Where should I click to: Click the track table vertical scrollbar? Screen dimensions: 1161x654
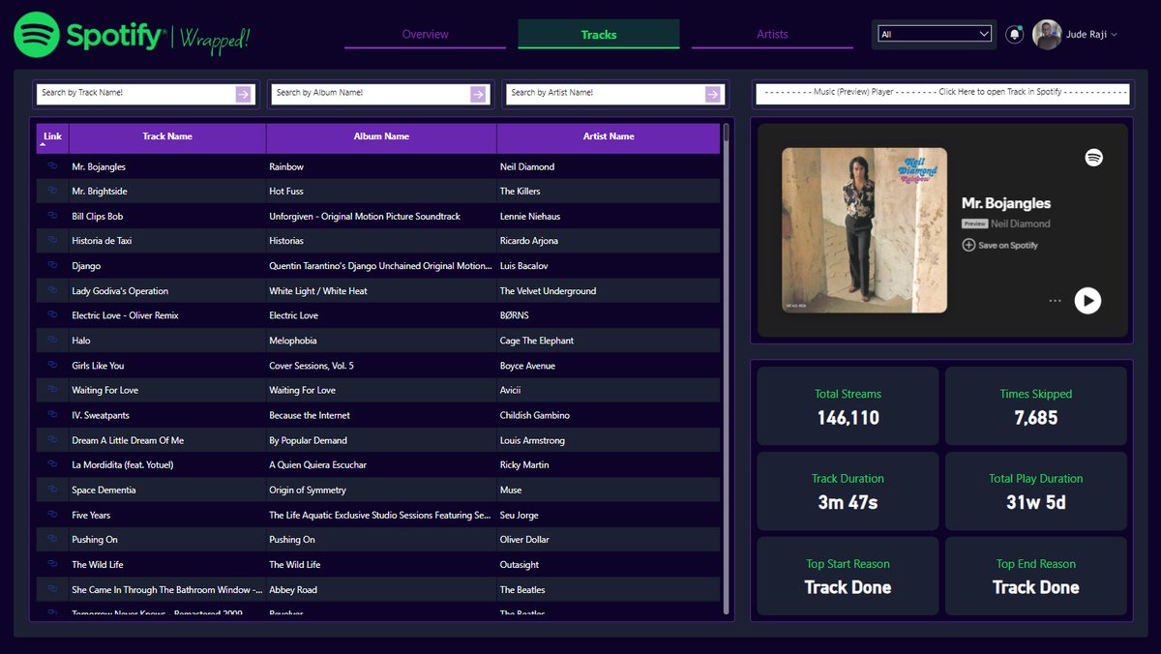click(727, 369)
